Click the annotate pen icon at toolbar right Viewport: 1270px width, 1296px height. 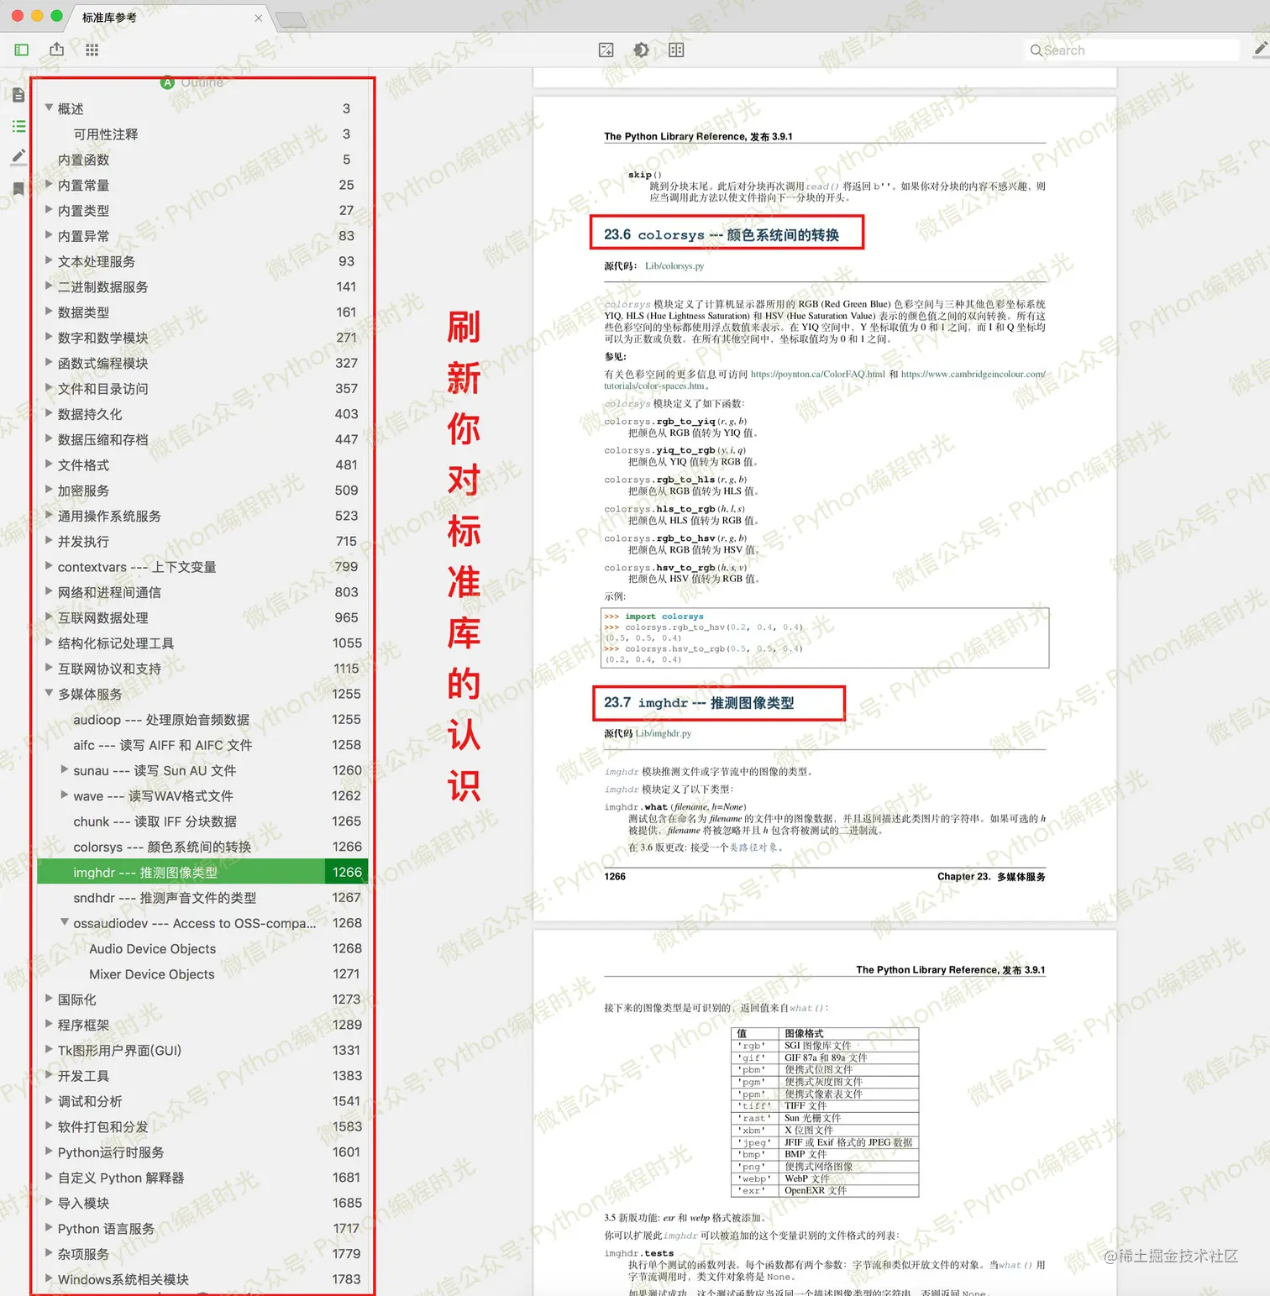pyautogui.click(x=1261, y=50)
